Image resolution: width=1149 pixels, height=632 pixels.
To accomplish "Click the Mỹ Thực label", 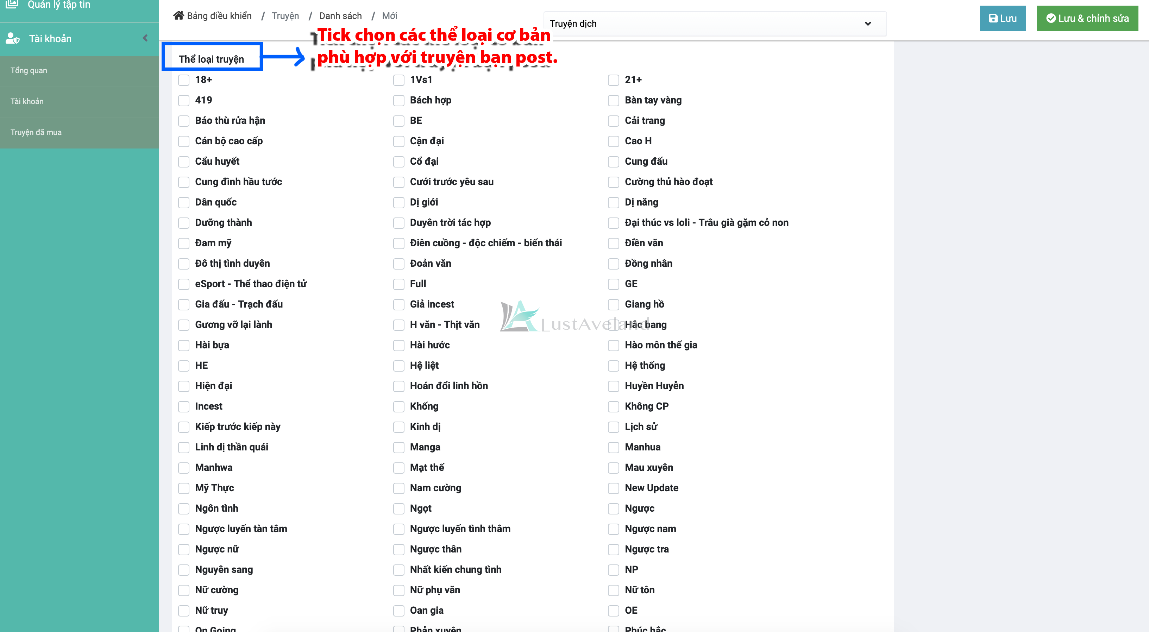I will (214, 488).
